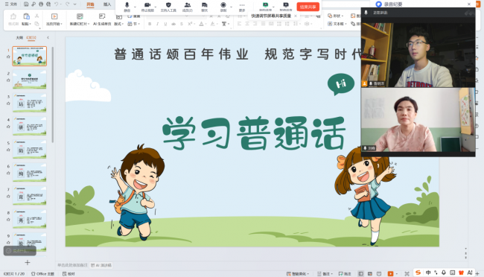Click the 录音纪要 recording summary title
Viewport: 484px width, 277px height.
pyautogui.click(x=393, y=4)
